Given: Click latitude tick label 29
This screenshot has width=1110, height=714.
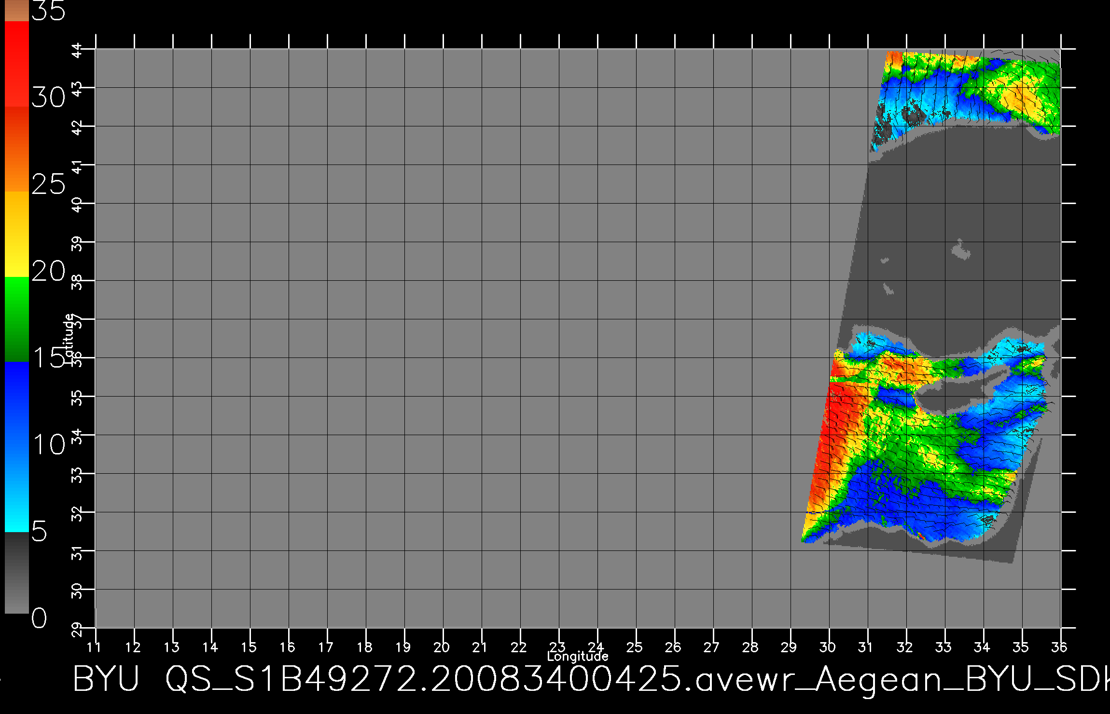Looking at the screenshot, I should 77,629.
